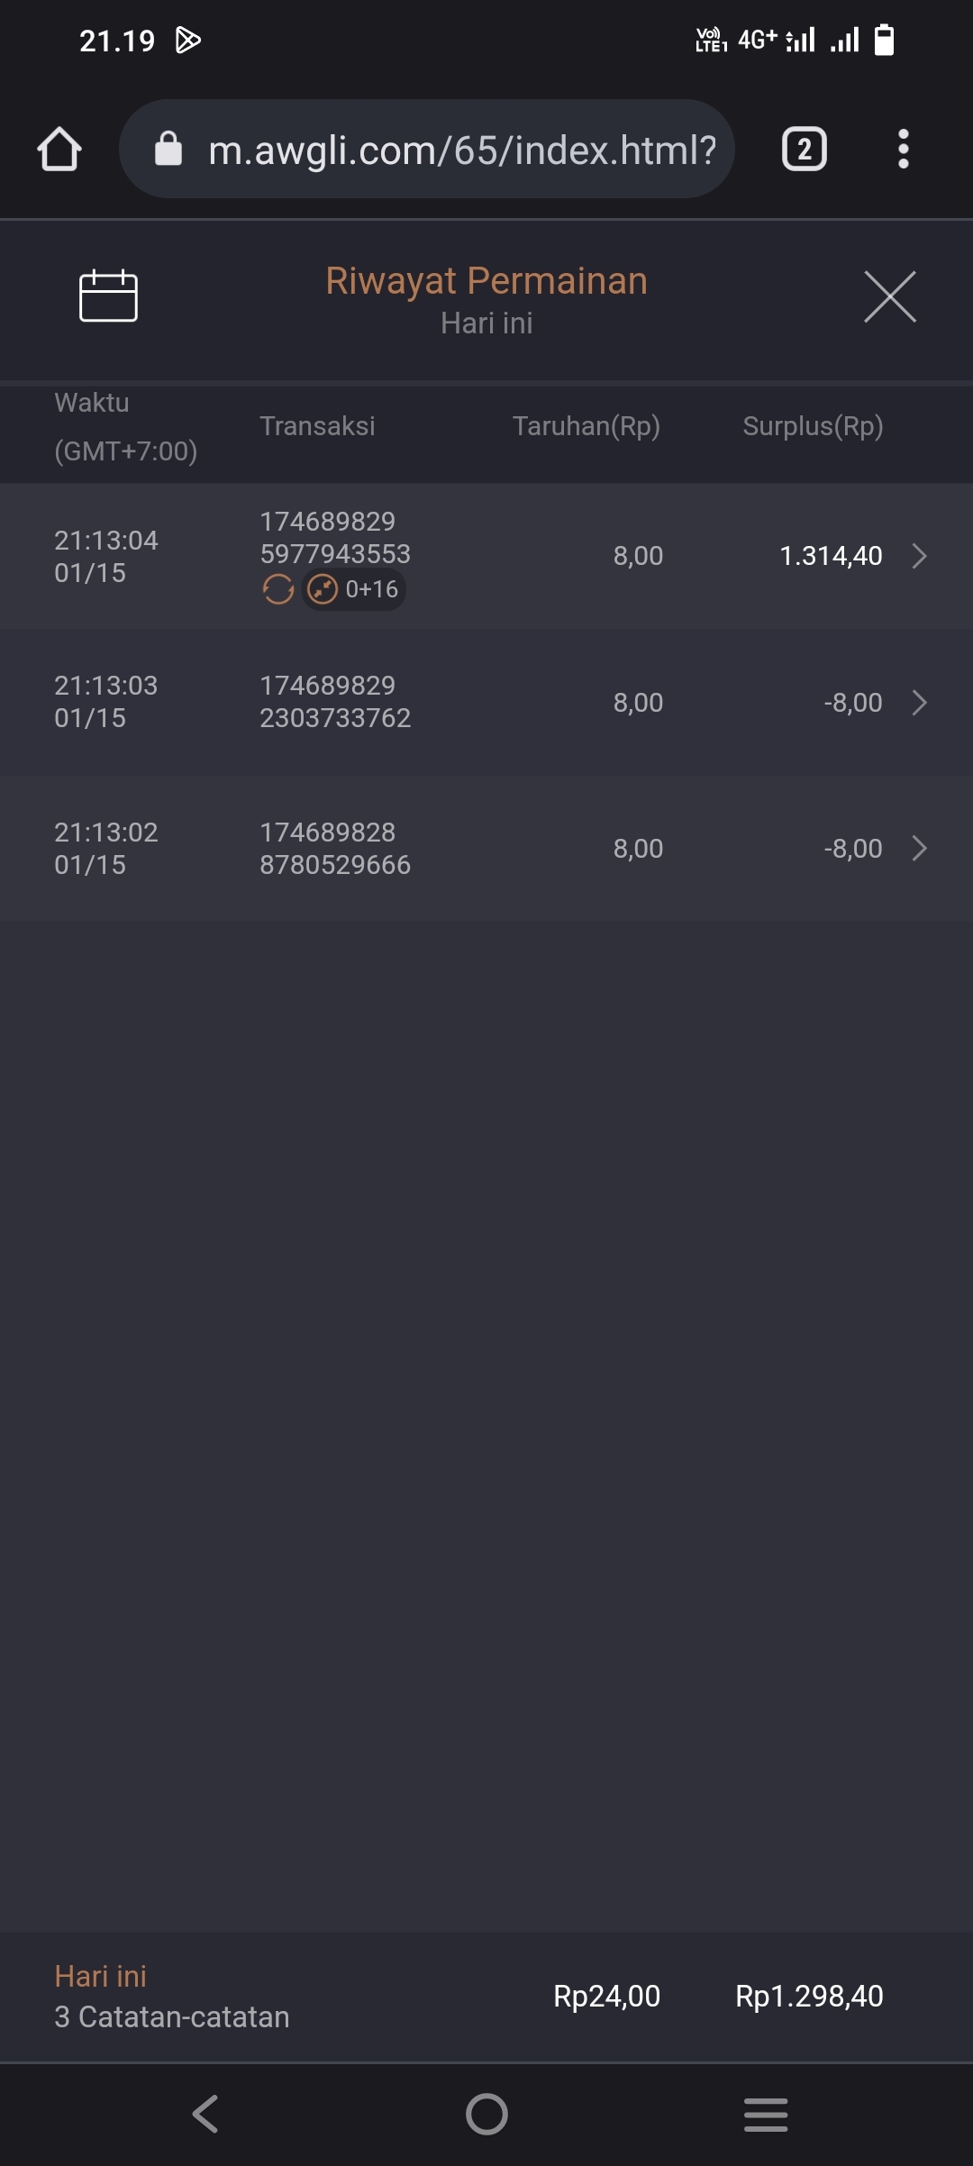Tap the browser home icon

tap(59, 149)
